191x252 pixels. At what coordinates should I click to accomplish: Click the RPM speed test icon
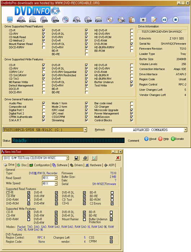tap(55, 19)
